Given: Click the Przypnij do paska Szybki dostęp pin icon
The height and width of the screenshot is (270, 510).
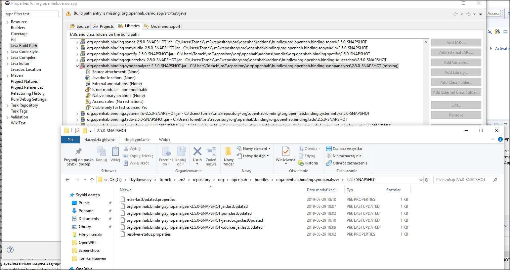Looking at the screenshot, I should pyautogui.click(x=78, y=152).
